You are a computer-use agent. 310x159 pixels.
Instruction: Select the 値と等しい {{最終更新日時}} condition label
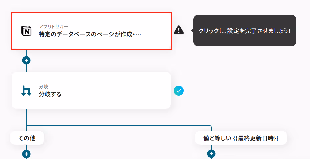coord(241,138)
